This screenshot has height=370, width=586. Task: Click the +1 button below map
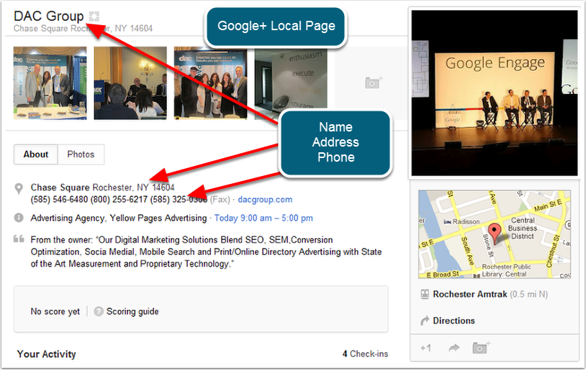[425, 348]
